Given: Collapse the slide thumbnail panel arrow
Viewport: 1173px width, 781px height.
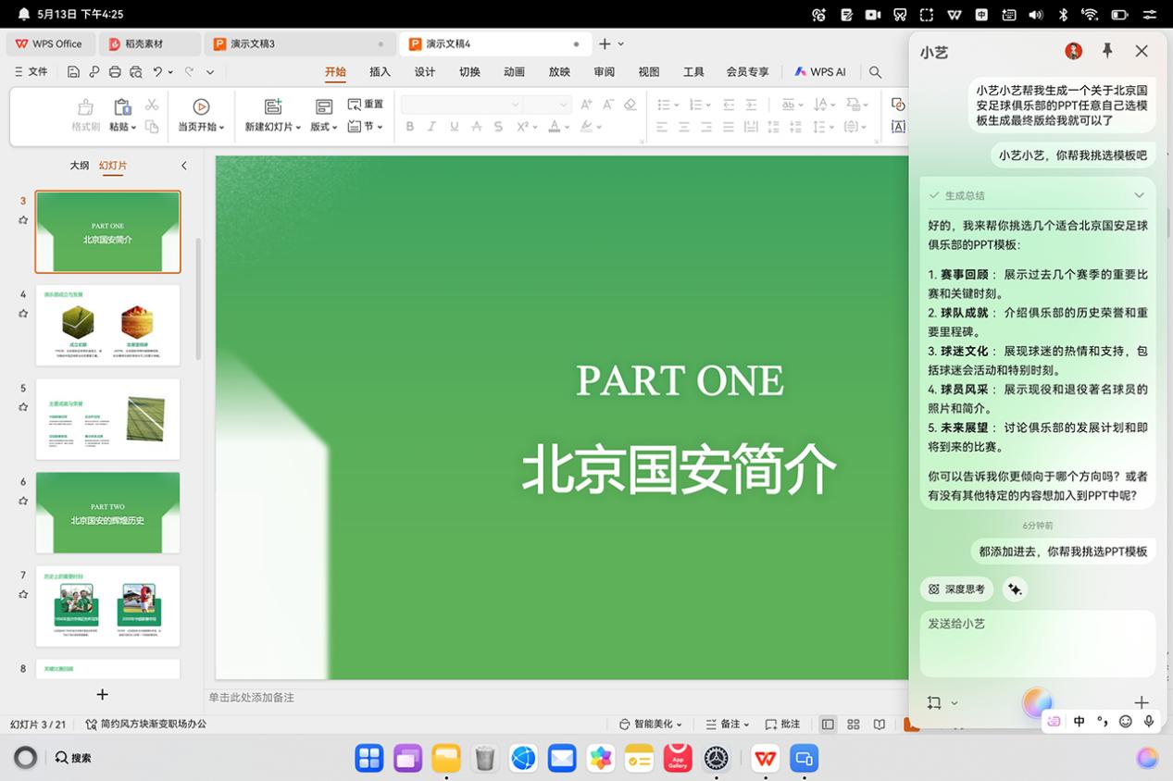Looking at the screenshot, I should 183,166.
